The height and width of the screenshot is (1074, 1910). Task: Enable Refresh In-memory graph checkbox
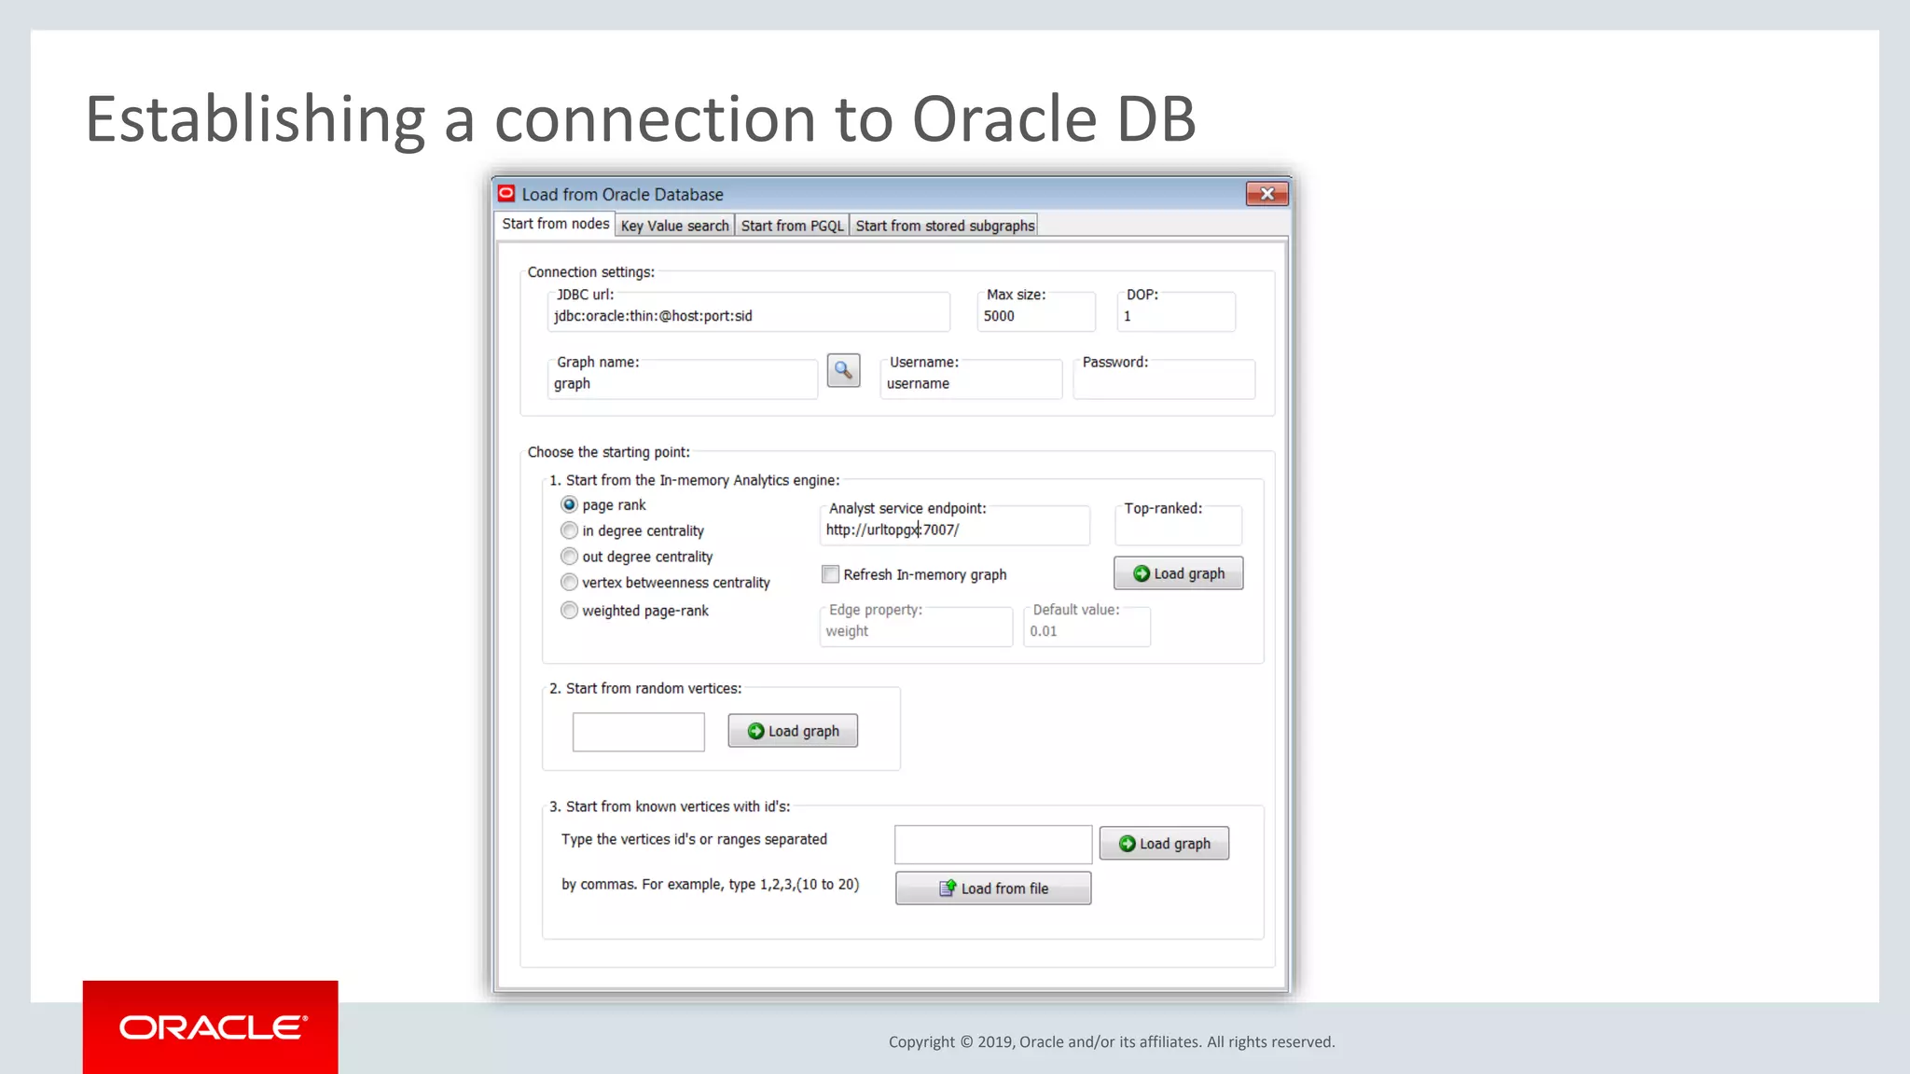(830, 574)
